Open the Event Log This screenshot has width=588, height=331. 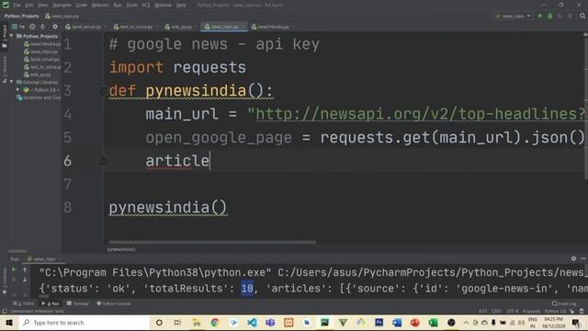564,303
